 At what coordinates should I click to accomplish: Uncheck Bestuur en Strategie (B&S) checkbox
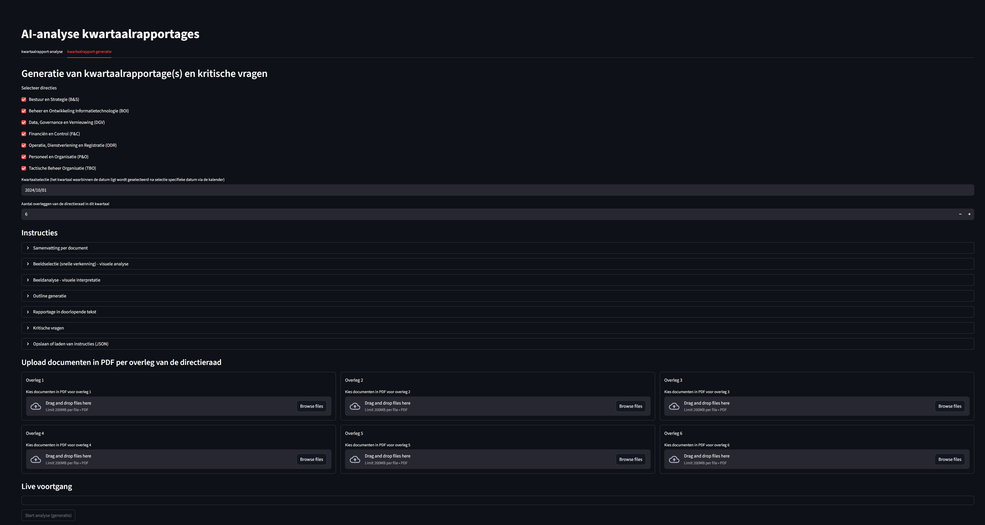coord(24,99)
